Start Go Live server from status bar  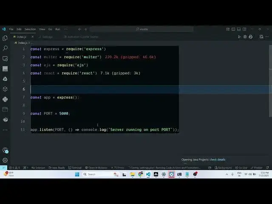coord(241,167)
